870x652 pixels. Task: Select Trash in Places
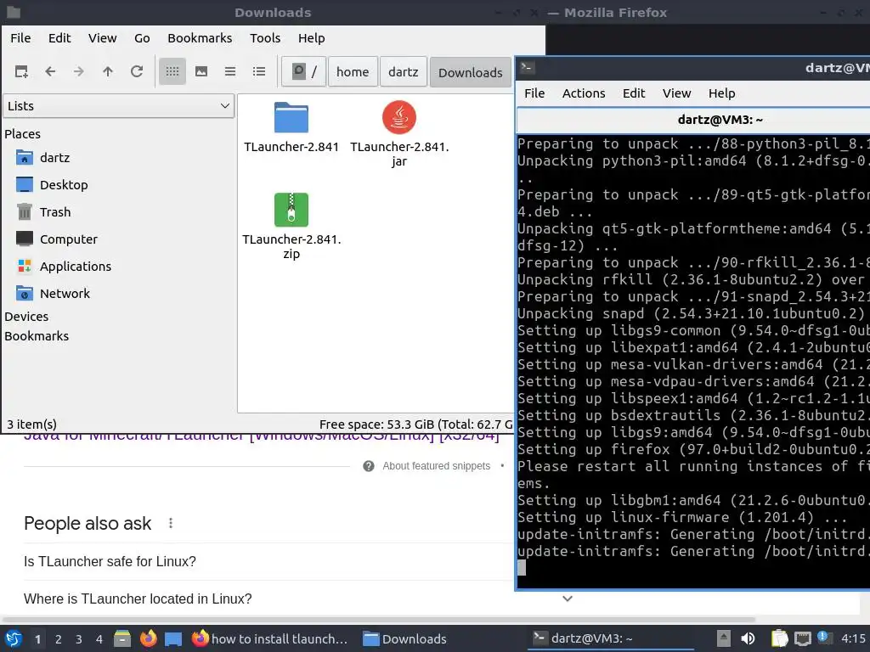[x=44, y=212]
